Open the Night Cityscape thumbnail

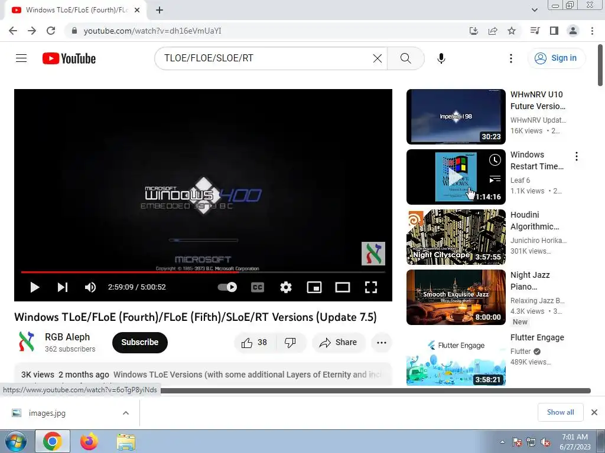point(456,237)
